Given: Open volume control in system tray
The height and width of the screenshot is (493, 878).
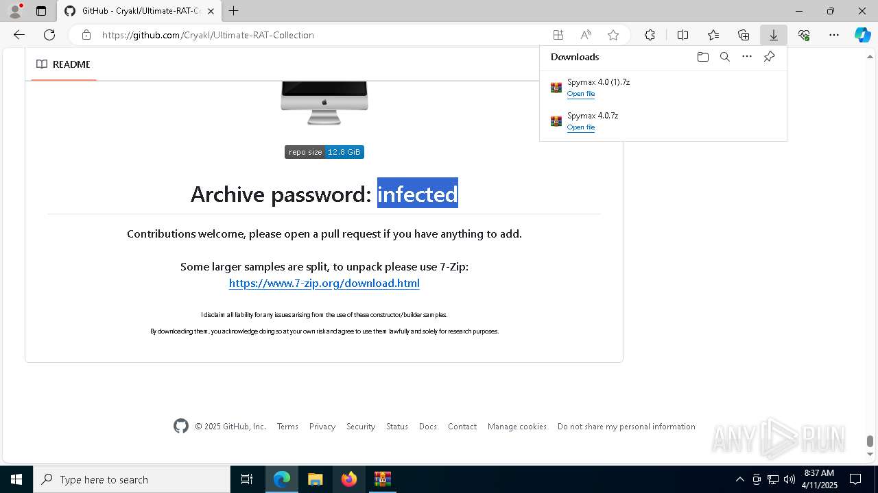Looking at the screenshot, I should coord(790,479).
